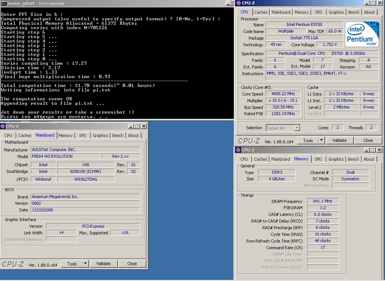The height and width of the screenshot is (281, 385).
Task: Click Tools button in CPU window
Action: tap(308, 140)
